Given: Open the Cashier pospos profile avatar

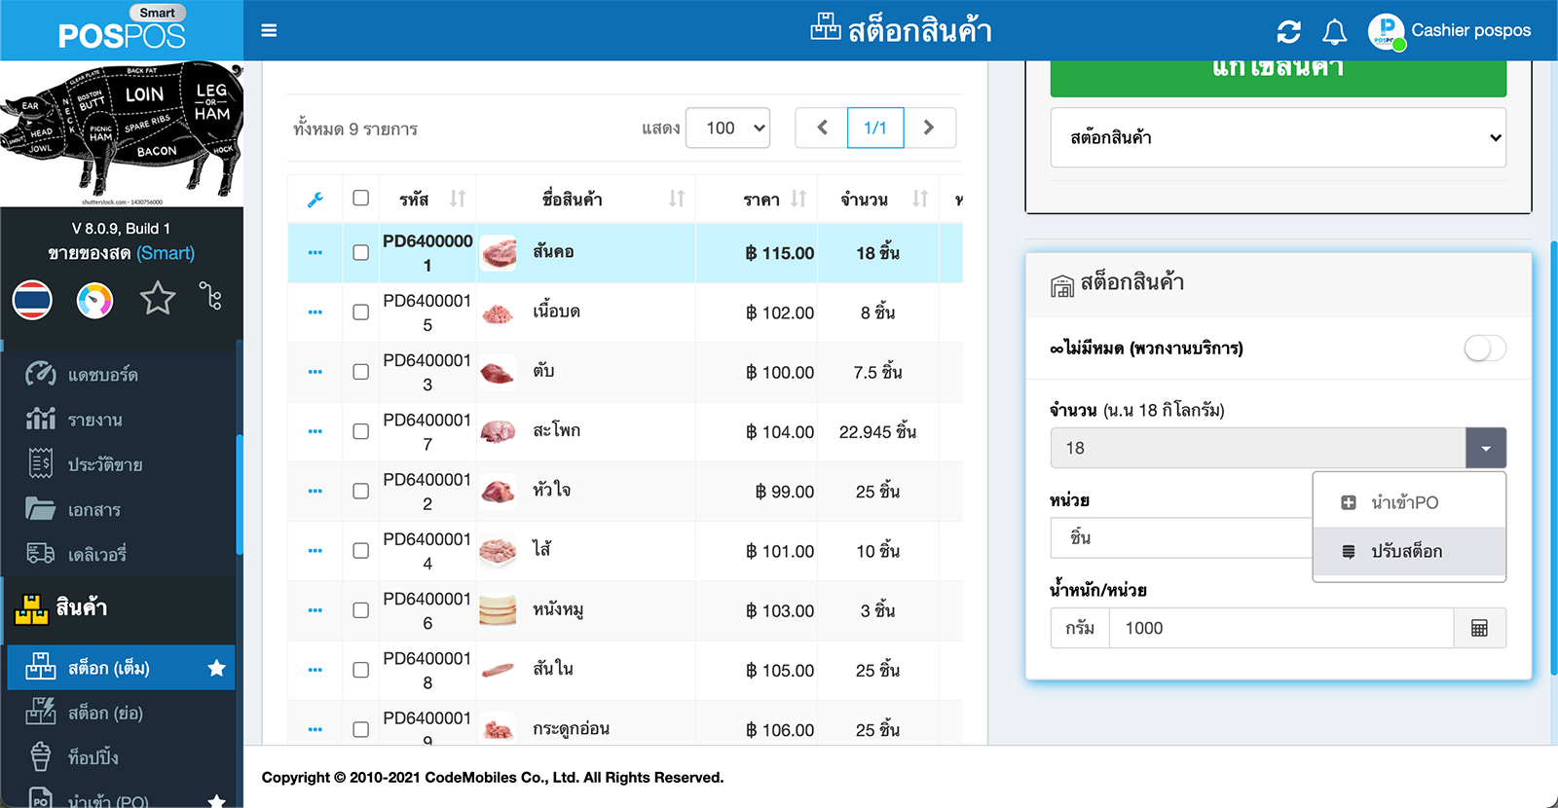Looking at the screenshot, I should point(1386,31).
